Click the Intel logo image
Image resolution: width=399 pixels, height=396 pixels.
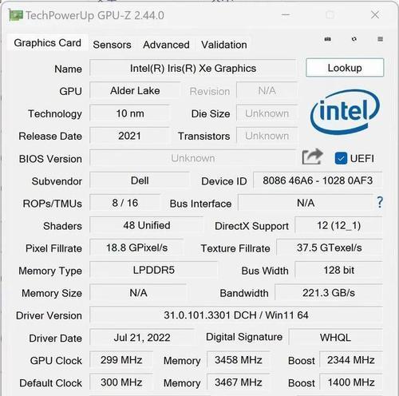click(345, 112)
